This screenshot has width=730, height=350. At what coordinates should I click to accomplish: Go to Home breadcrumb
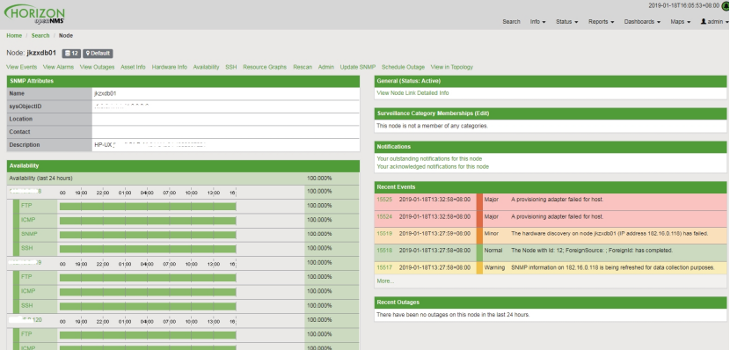[14, 36]
